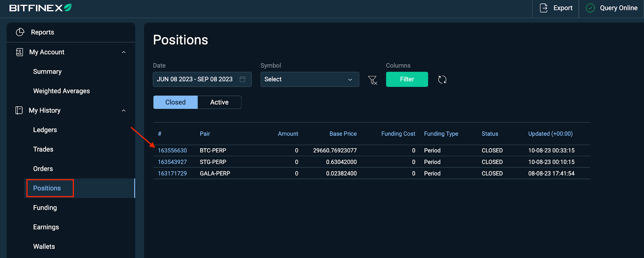Open Ledgers in the sidebar
644x258 pixels.
click(45, 130)
